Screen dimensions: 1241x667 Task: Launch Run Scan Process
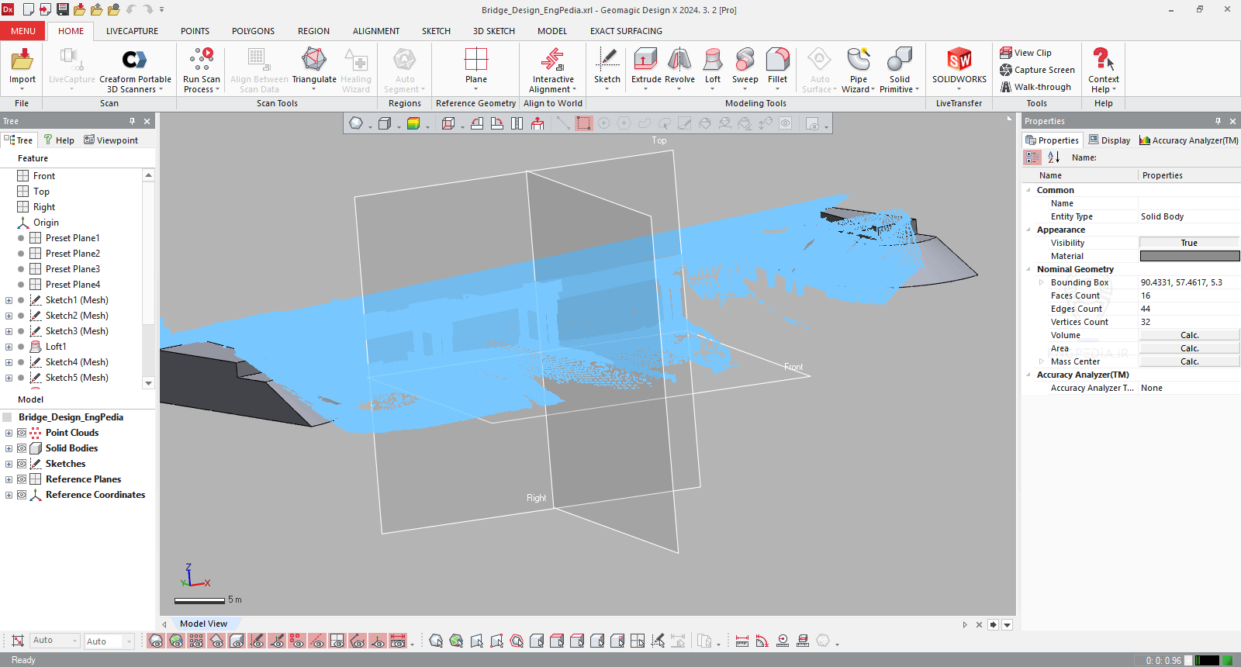tap(202, 69)
